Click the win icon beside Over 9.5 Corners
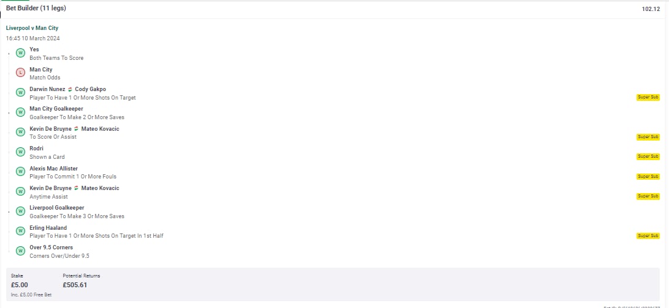669x308 pixels. (20, 251)
